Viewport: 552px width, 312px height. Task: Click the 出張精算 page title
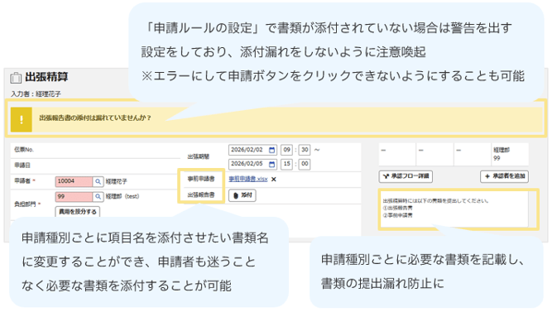46,77
